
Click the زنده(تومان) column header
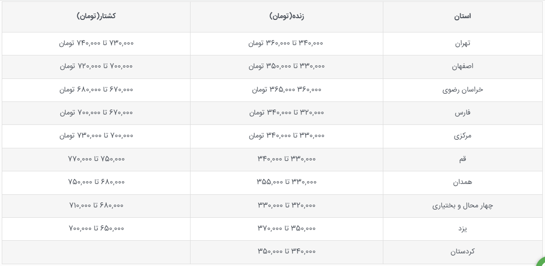tap(287, 16)
